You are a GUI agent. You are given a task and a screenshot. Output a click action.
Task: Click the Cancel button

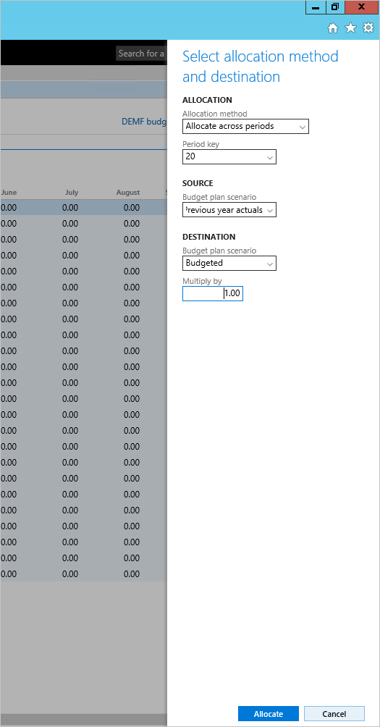(x=334, y=713)
